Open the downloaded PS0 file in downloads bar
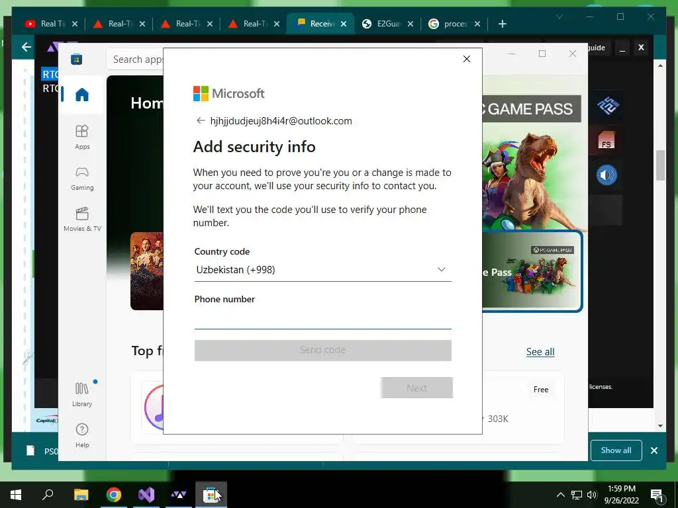This screenshot has width=678, height=508. point(42,451)
